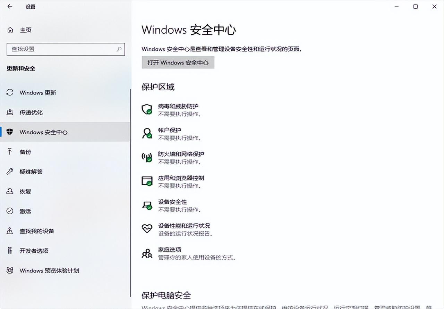This screenshot has width=444, height=309.
Task: Click the 更新和安全 section title
Action: tap(21, 68)
